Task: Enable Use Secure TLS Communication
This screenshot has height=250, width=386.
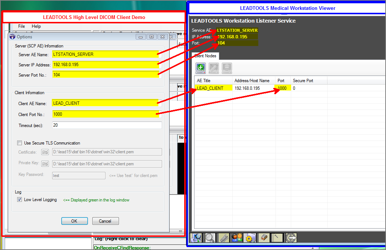Action: tap(19, 143)
